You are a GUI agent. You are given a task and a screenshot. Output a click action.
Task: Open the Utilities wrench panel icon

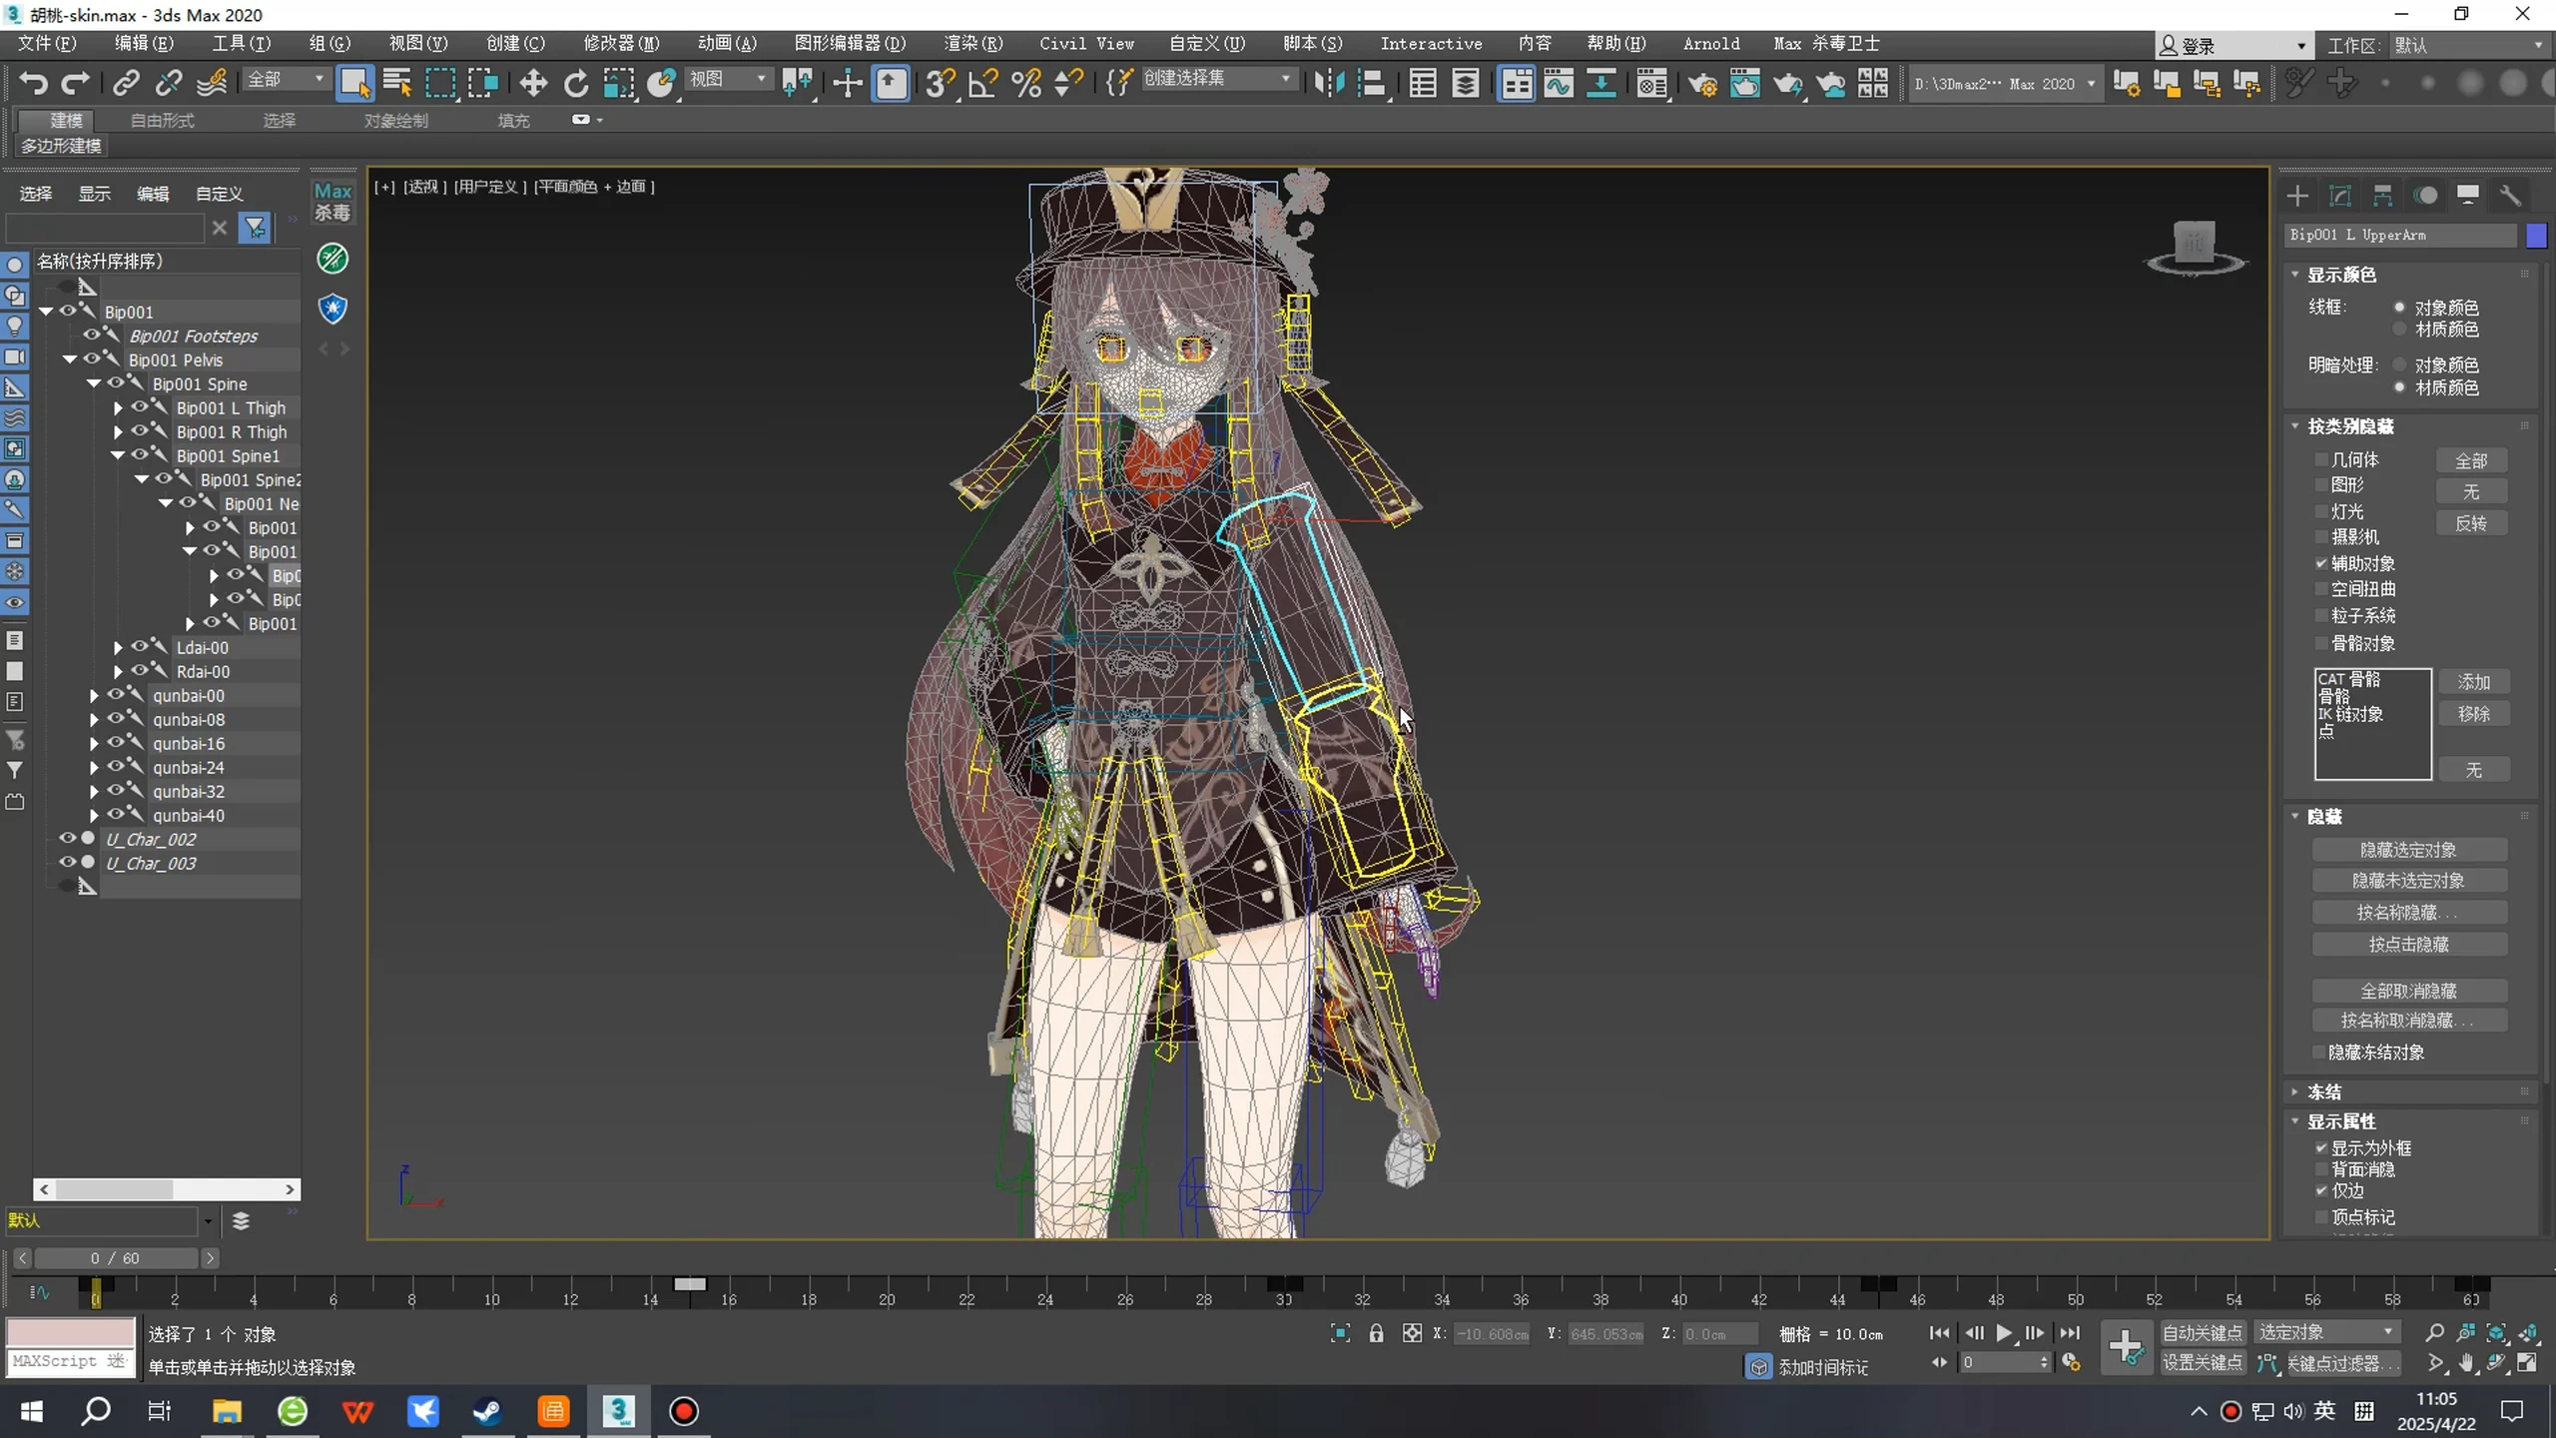click(2510, 195)
